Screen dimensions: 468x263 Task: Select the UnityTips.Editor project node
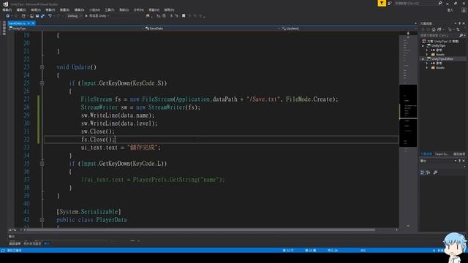coord(442,59)
